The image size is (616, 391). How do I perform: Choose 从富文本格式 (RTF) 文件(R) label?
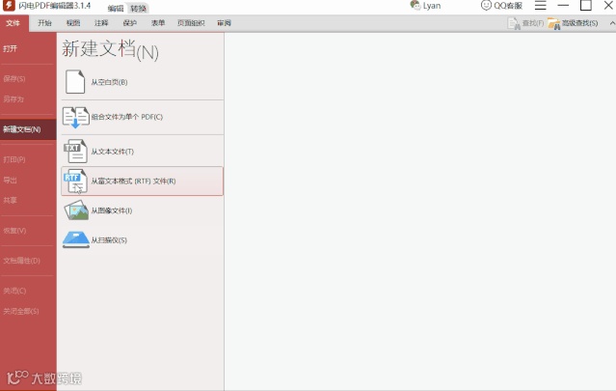(133, 181)
